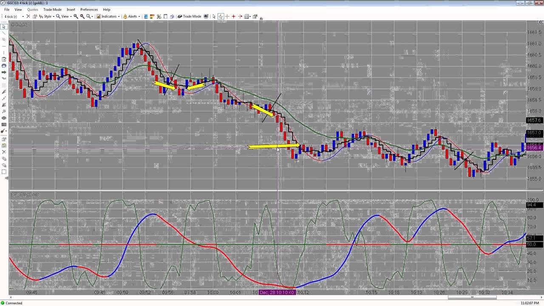Click the X remove icon beside interval box

[x=28, y=17]
